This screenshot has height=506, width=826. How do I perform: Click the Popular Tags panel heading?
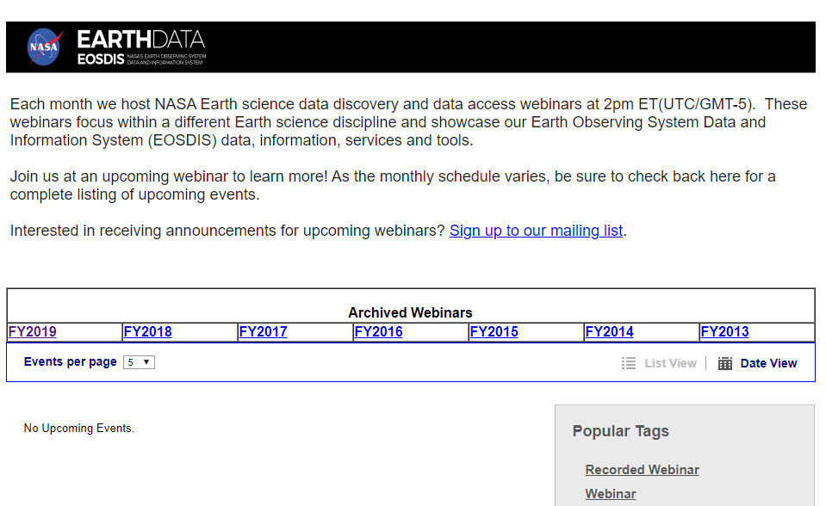coord(620,431)
